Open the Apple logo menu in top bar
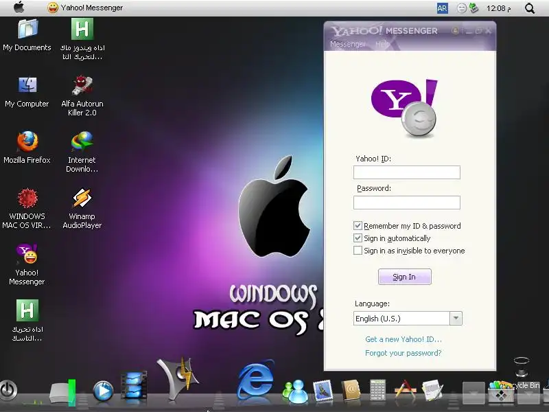This screenshot has height=412, width=549. [x=19, y=8]
